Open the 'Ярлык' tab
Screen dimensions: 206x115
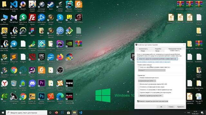157,51
